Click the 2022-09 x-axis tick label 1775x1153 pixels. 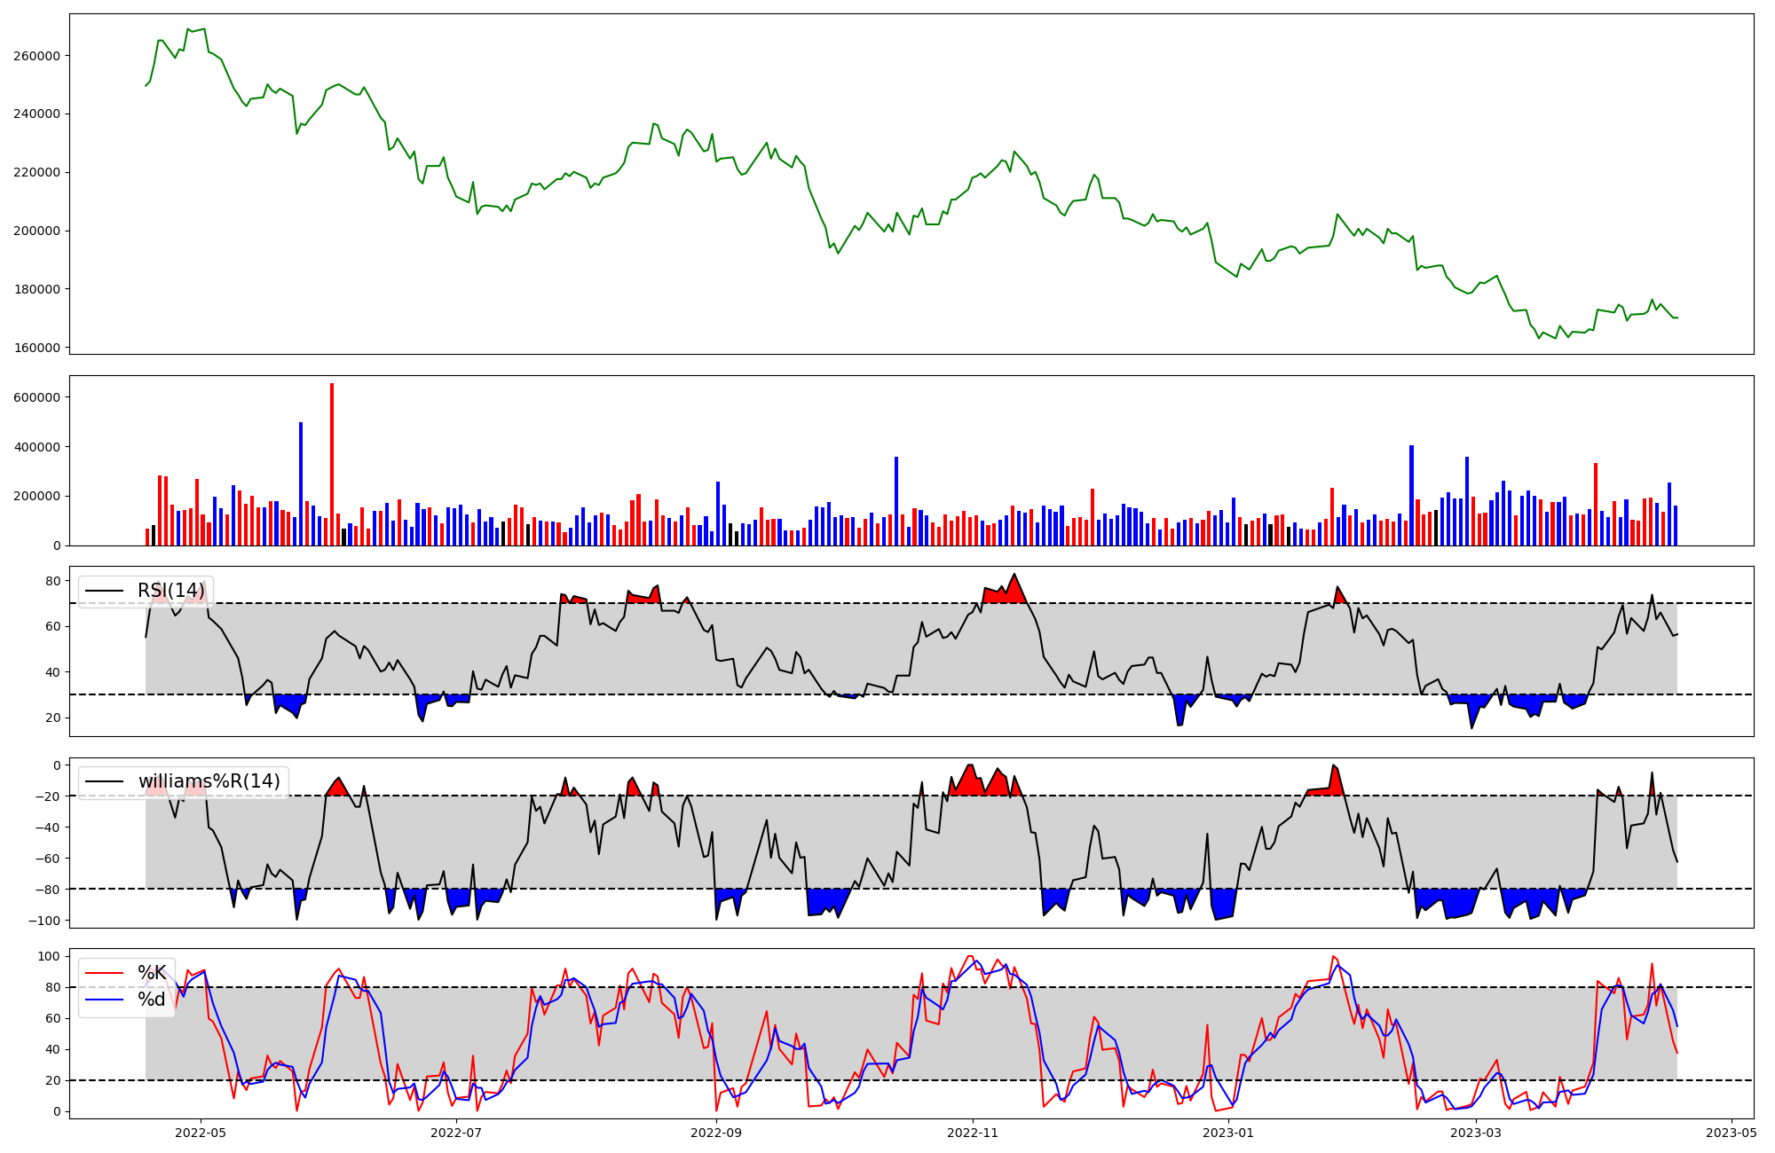(716, 1133)
